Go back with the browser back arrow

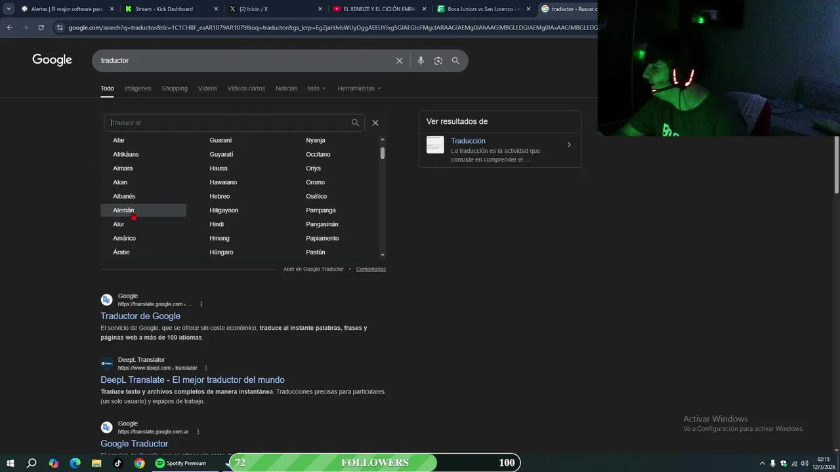tap(9, 28)
